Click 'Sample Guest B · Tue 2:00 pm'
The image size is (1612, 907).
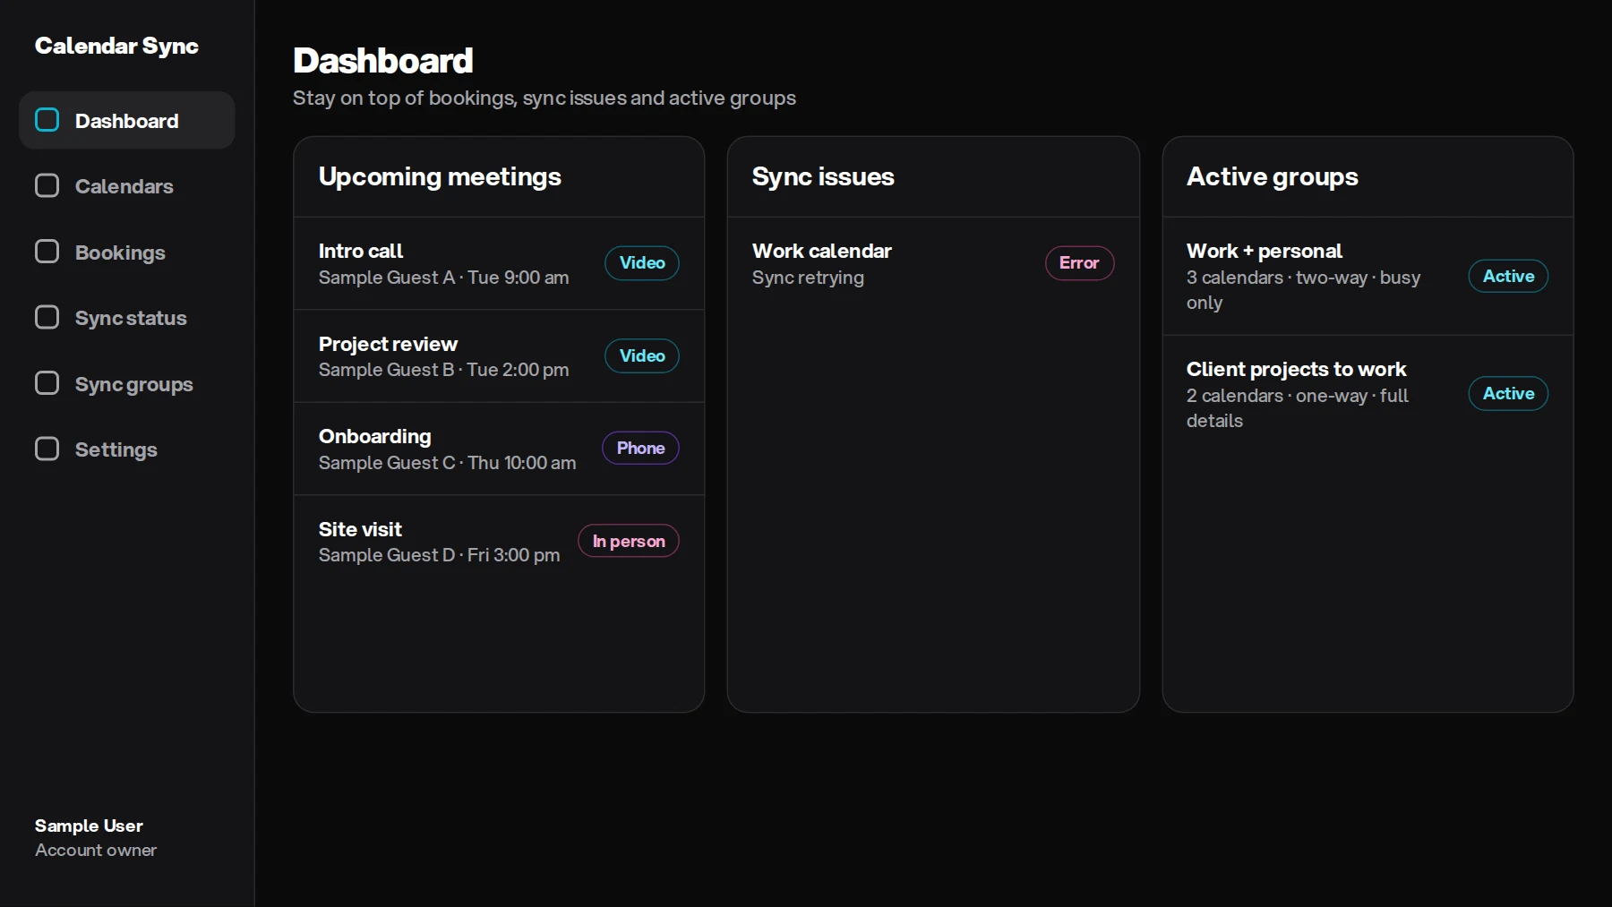point(443,370)
